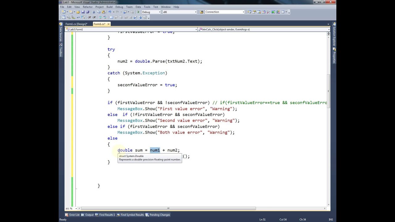Expand the Solution Explorer side tab
395x222 pixels.
(334, 34)
